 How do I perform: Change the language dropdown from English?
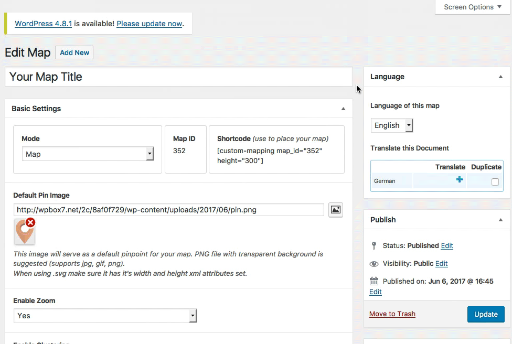392,125
